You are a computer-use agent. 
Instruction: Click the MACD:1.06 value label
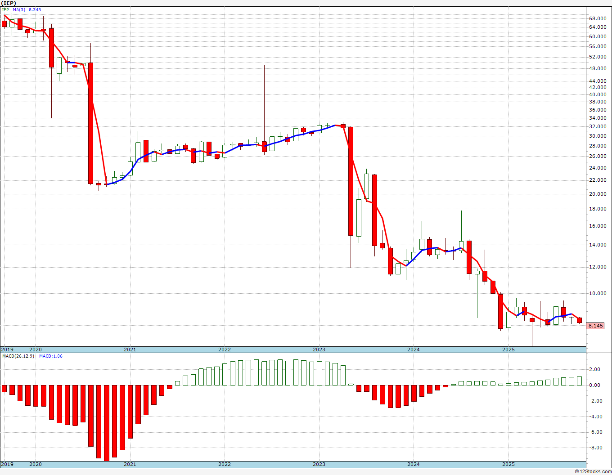50,356
